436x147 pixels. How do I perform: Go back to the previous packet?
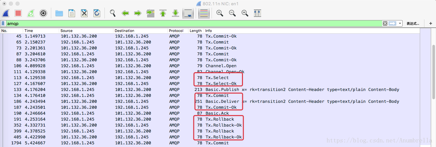click(x=125, y=13)
